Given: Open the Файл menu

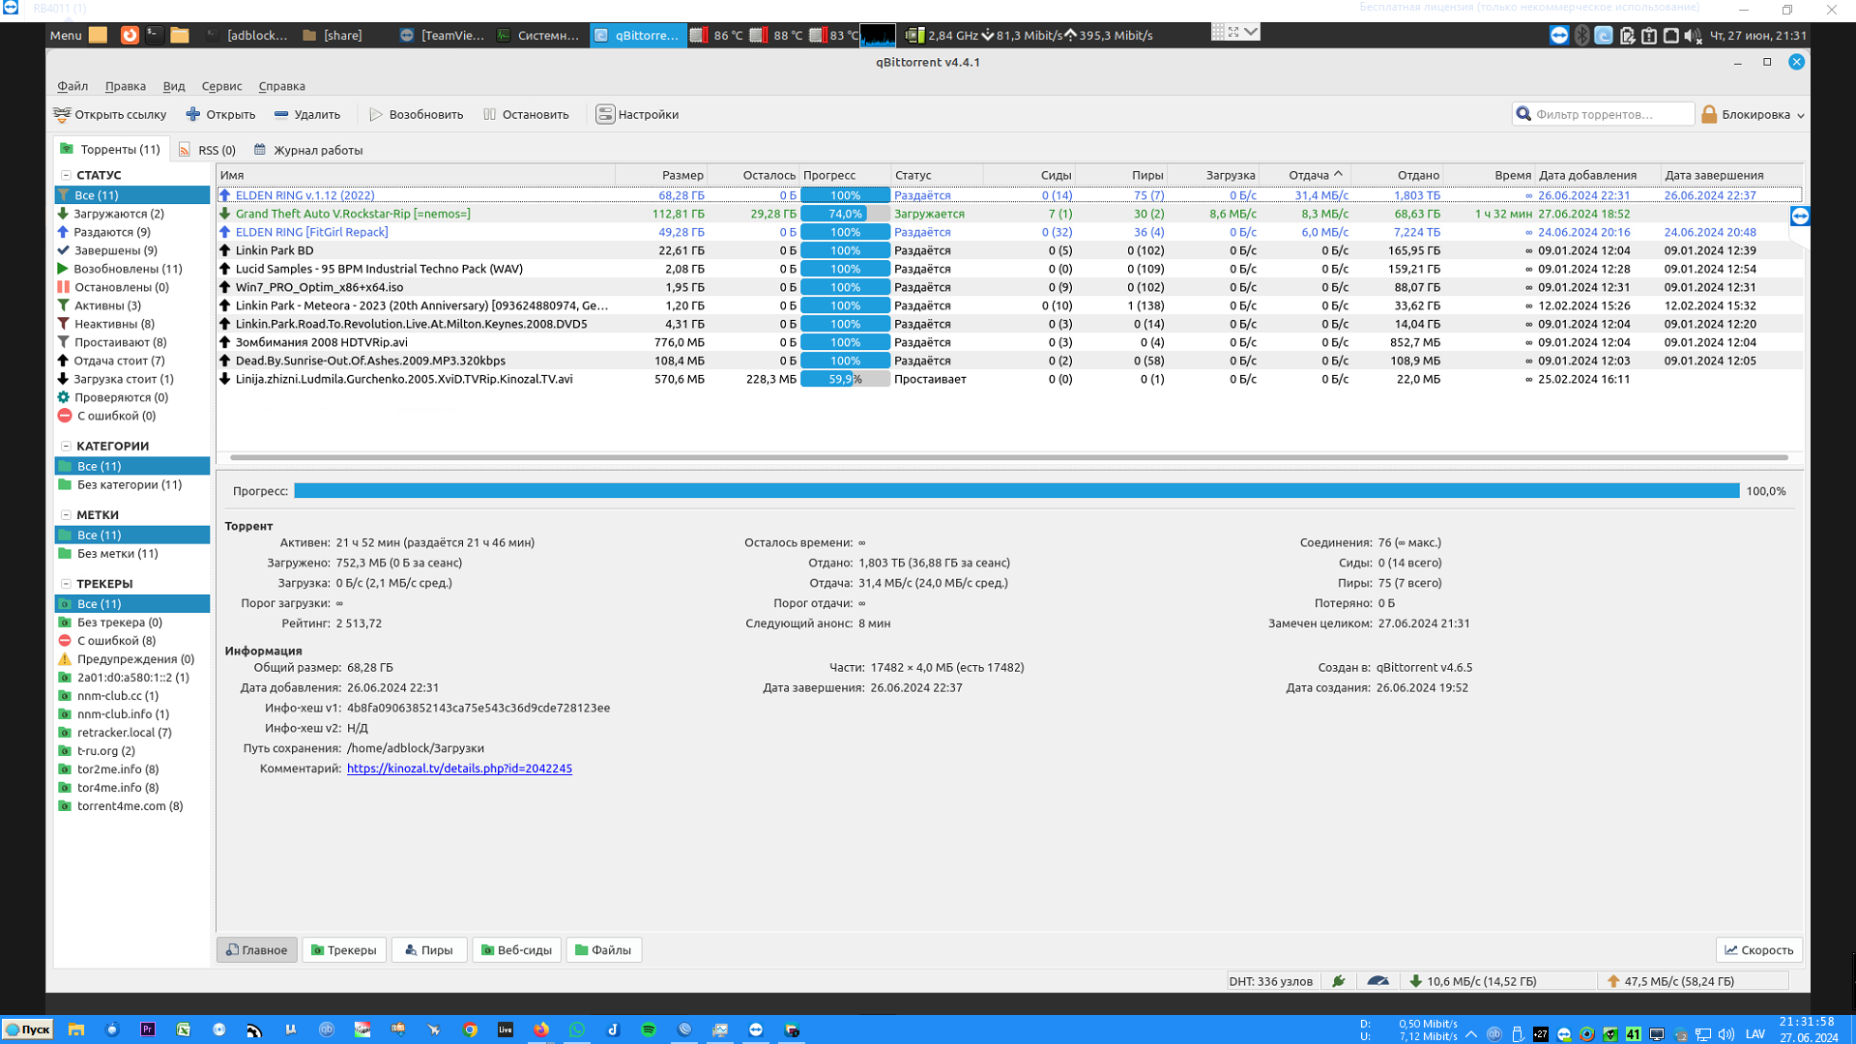Looking at the screenshot, I should tap(72, 86).
